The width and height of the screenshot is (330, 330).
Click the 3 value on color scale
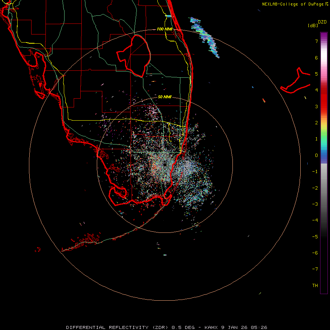(x=316, y=106)
